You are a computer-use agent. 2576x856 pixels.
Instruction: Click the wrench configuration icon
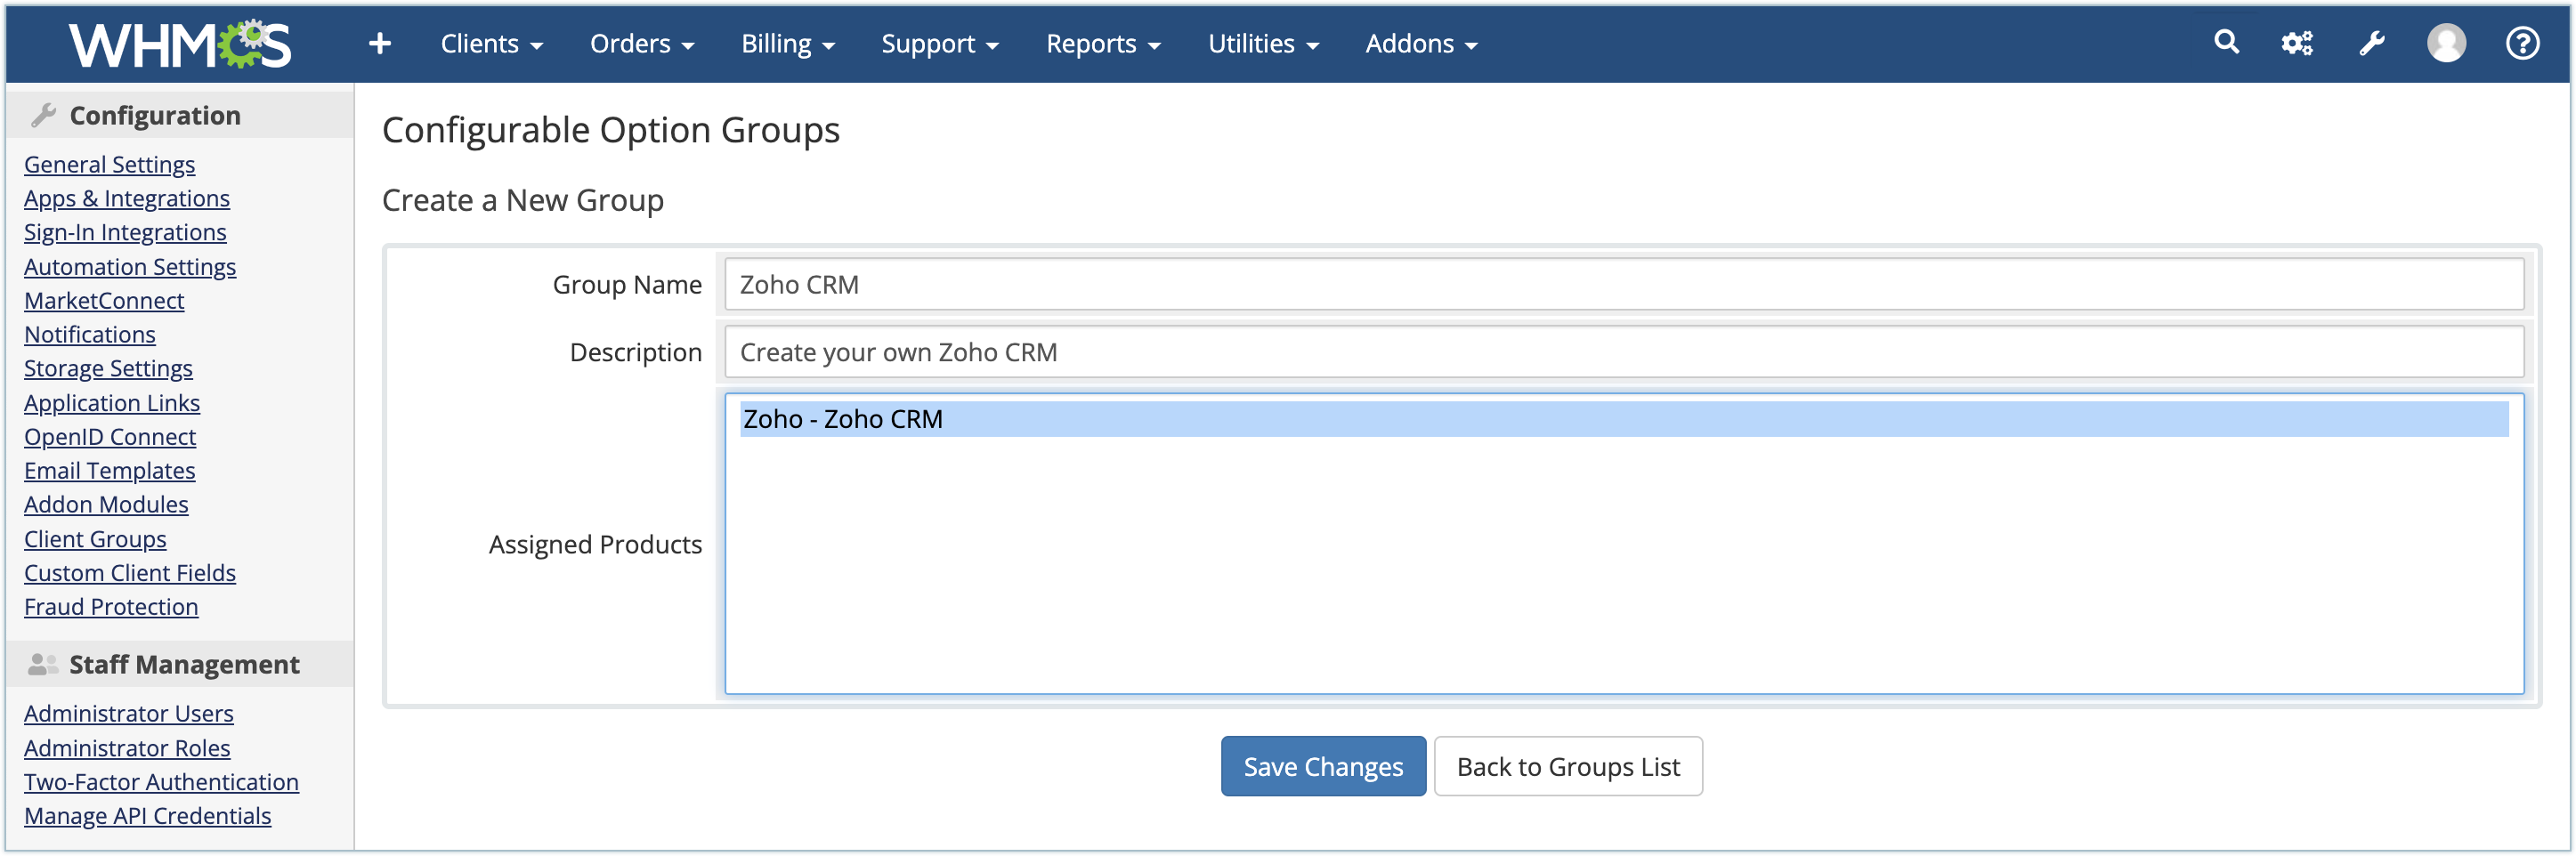(x=2372, y=43)
